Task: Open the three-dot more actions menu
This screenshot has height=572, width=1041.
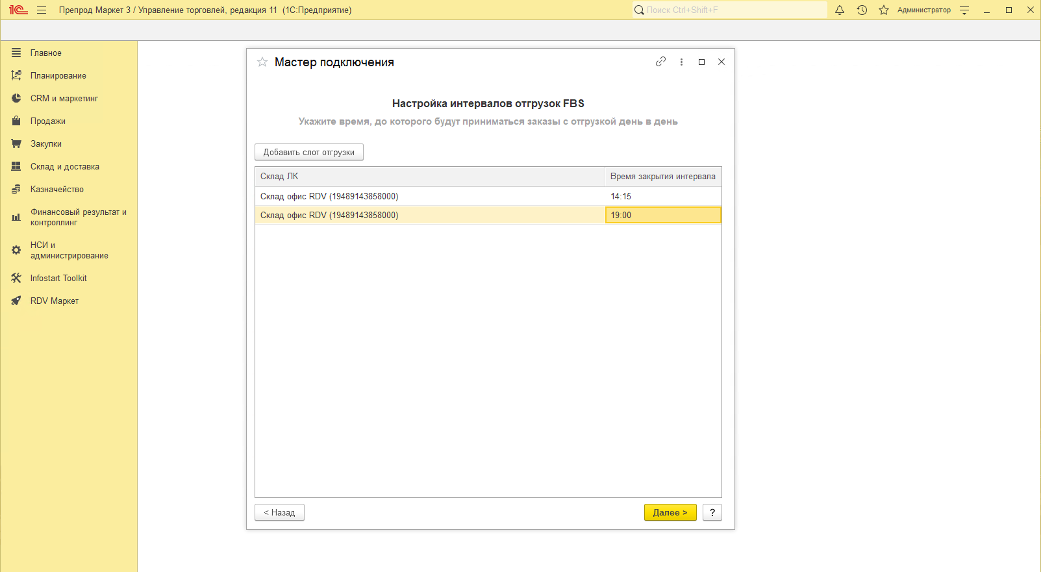Action: tap(681, 62)
